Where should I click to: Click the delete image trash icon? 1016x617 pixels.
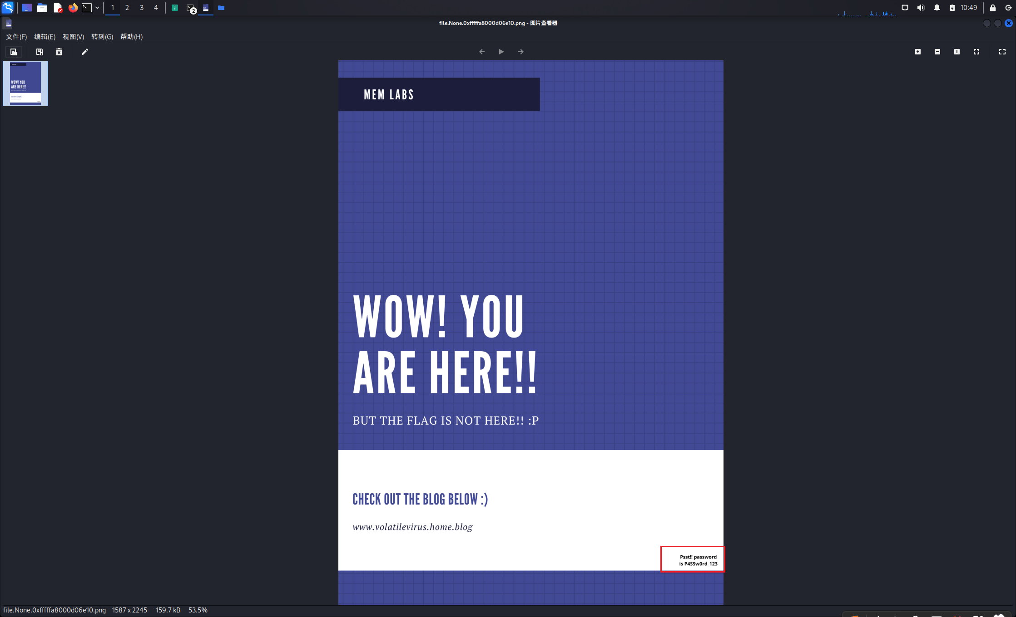tap(59, 52)
